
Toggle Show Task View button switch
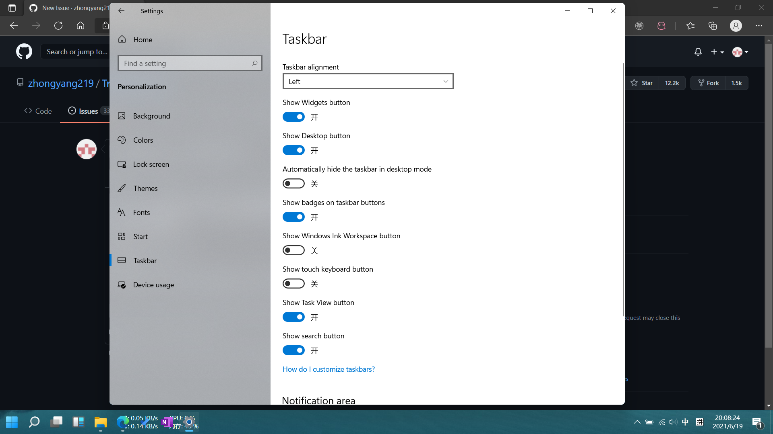[293, 317]
